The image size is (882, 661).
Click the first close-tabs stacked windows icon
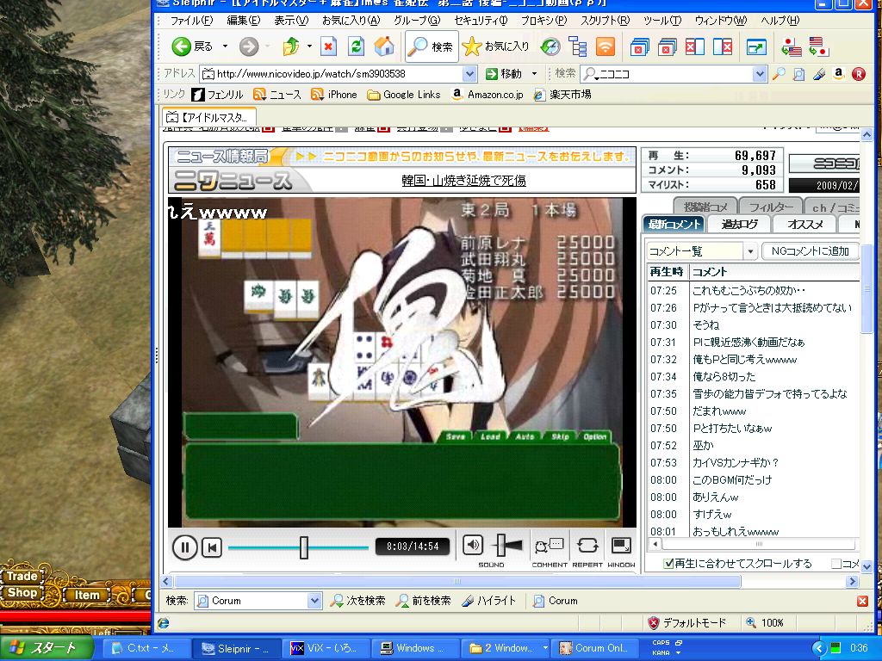coord(640,46)
